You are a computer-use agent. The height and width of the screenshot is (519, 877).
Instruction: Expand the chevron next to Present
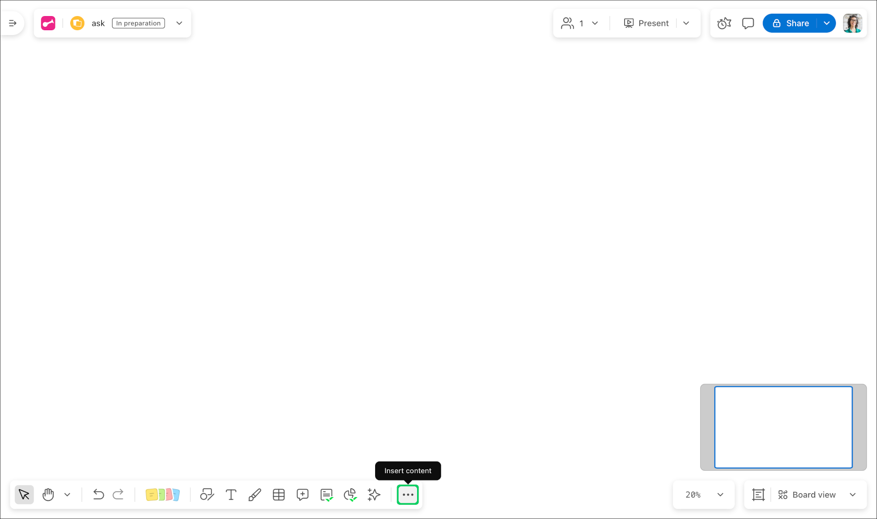click(686, 23)
